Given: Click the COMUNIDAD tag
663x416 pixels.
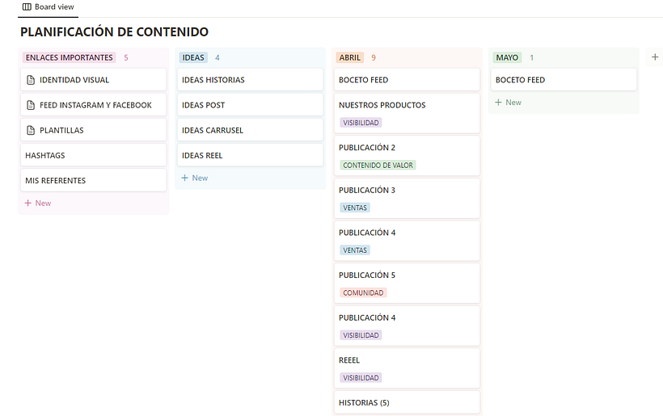Looking at the screenshot, I should coord(363,292).
